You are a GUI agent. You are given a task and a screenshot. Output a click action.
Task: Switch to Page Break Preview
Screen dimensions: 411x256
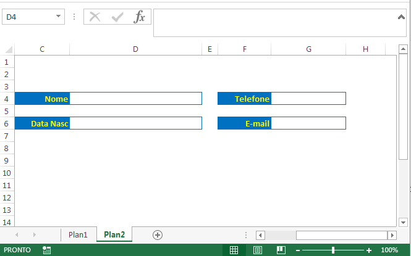point(281,250)
